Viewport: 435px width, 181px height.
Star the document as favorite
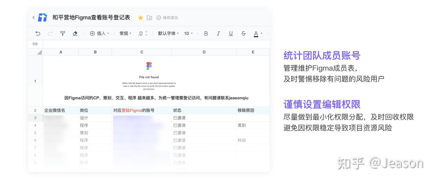(x=140, y=18)
